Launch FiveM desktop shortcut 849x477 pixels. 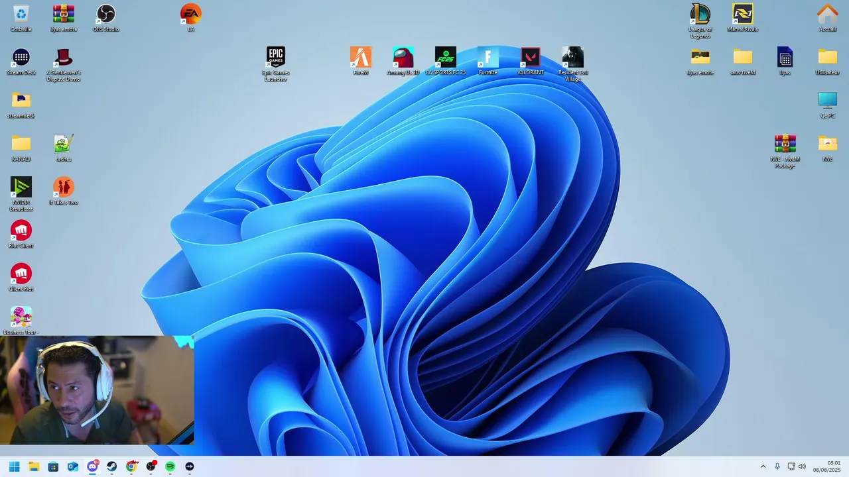(x=361, y=57)
